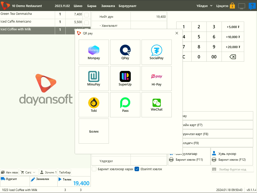Click the orange lock icon
This screenshot has width=257, height=193.
(x=232, y=6)
